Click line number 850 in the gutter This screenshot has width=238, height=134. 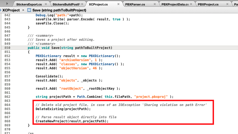click(7, 48)
